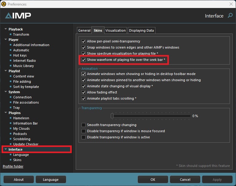Open Sort by template settings

tap(26, 87)
